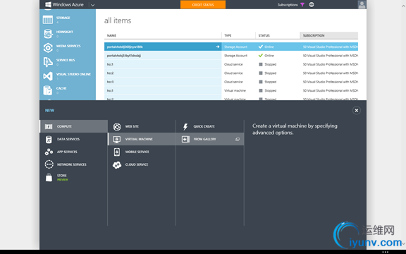This screenshot has height=254, width=406.
Task: Click the Data Services database icon
Action: 49,139
